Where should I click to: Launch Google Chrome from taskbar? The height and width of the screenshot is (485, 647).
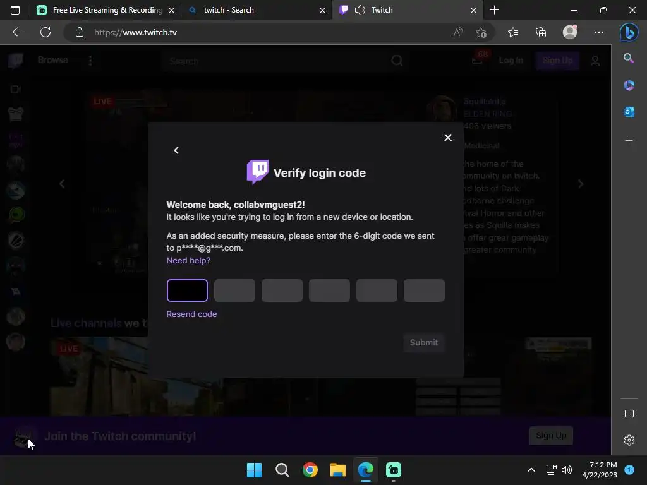click(x=310, y=470)
